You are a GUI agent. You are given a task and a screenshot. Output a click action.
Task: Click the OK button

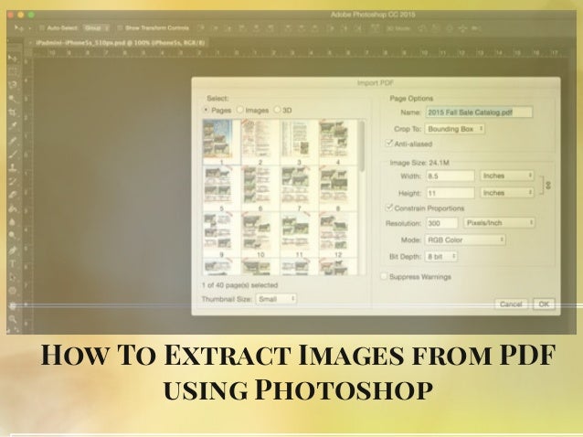point(544,304)
